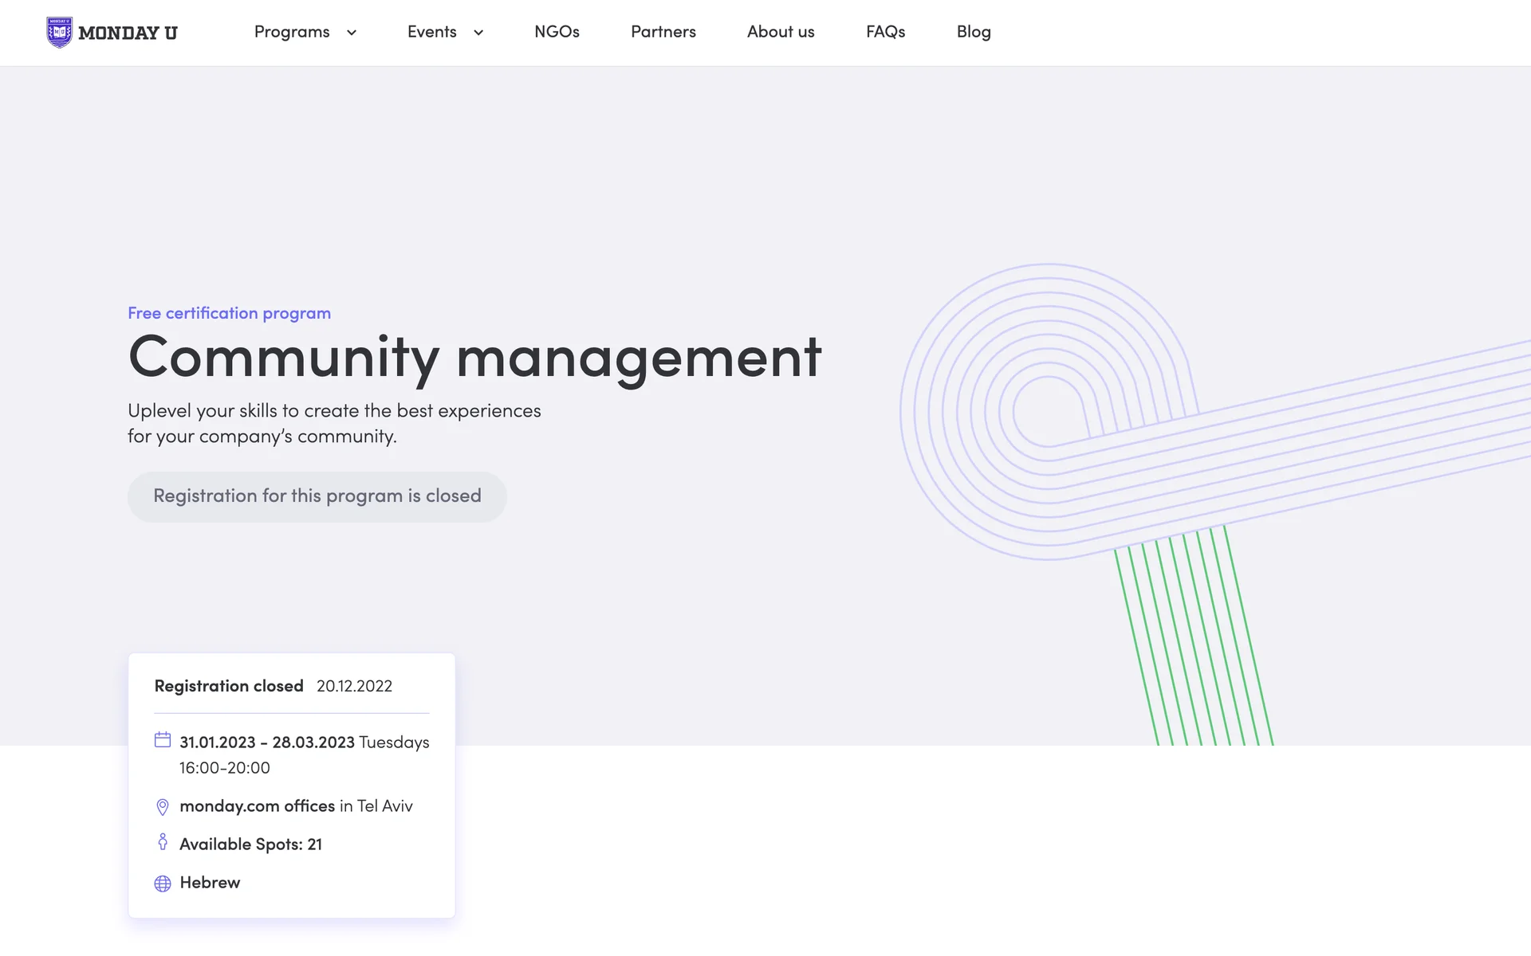Click the Free certification program label
This screenshot has height=956, width=1531.
pyautogui.click(x=229, y=313)
